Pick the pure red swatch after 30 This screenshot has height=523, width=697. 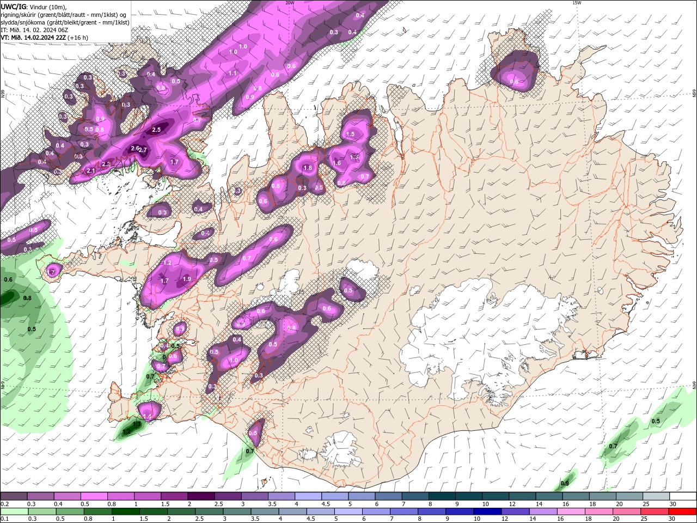click(682, 512)
